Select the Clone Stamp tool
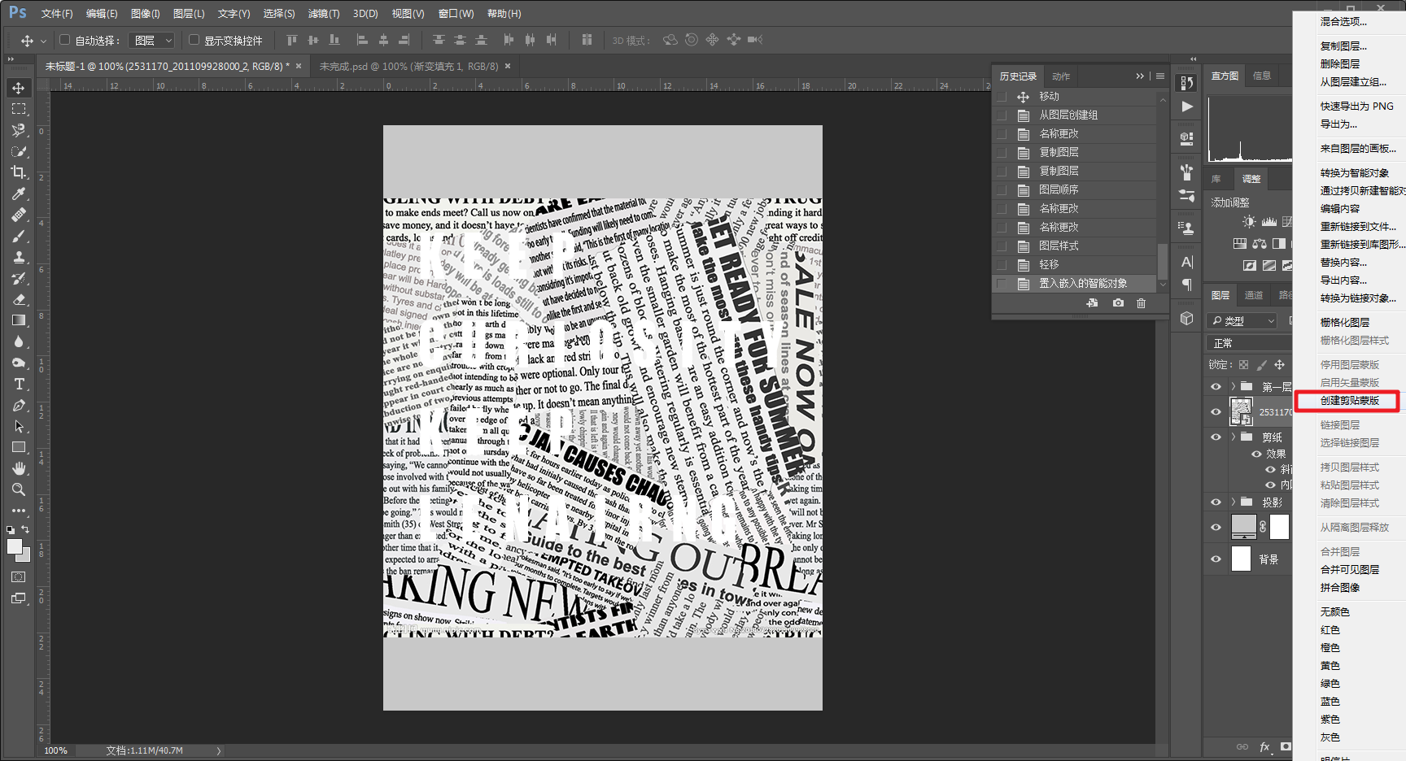Viewport: 1406px width, 761px height. click(x=18, y=257)
